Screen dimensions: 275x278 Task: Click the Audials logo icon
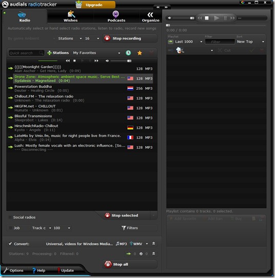[x=5, y=5]
